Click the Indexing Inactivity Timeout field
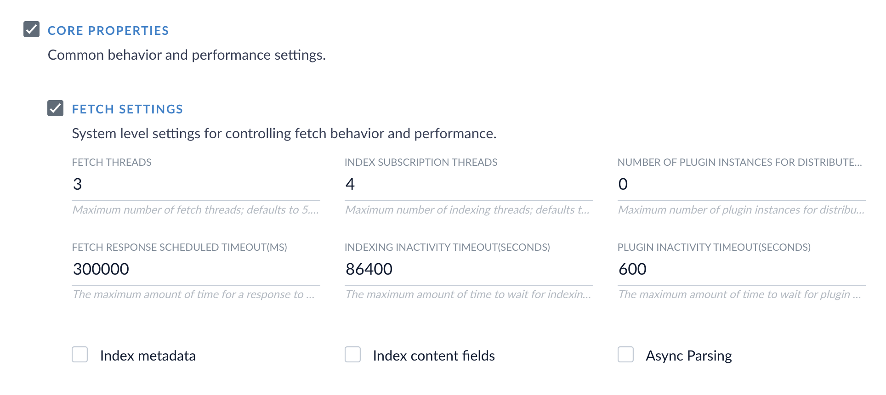 (x=468, y=269)
